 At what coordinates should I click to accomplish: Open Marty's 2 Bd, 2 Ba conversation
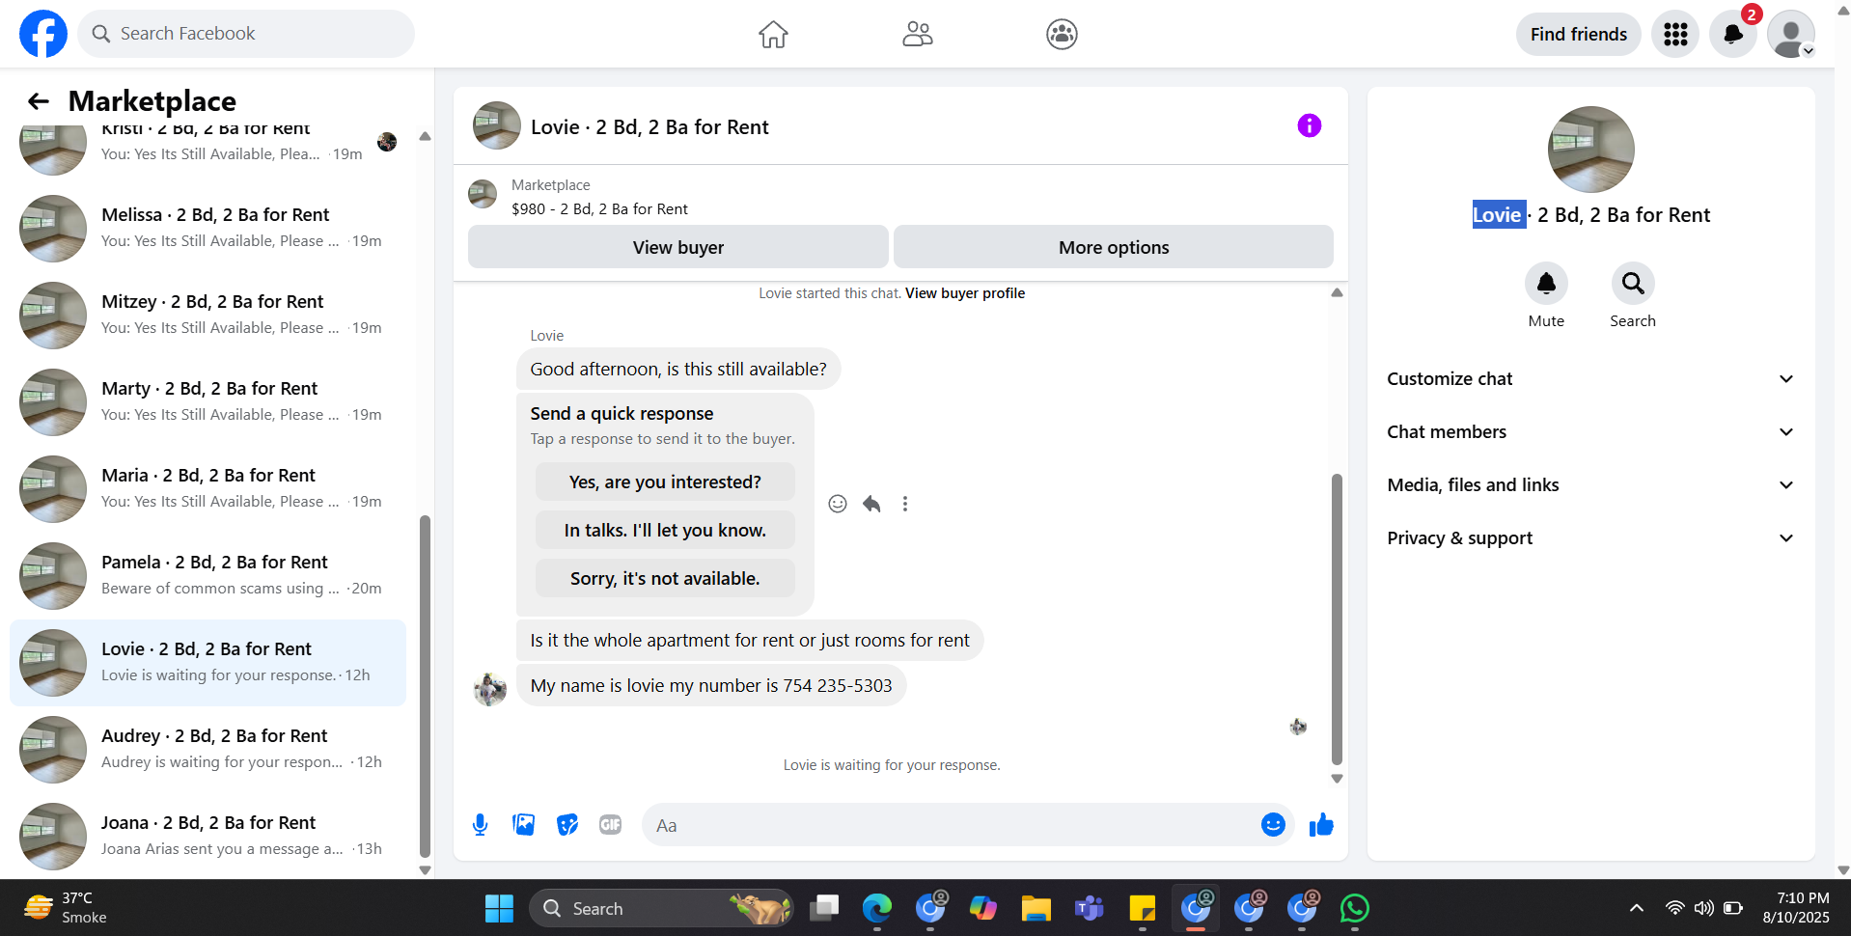pos(207,402)
